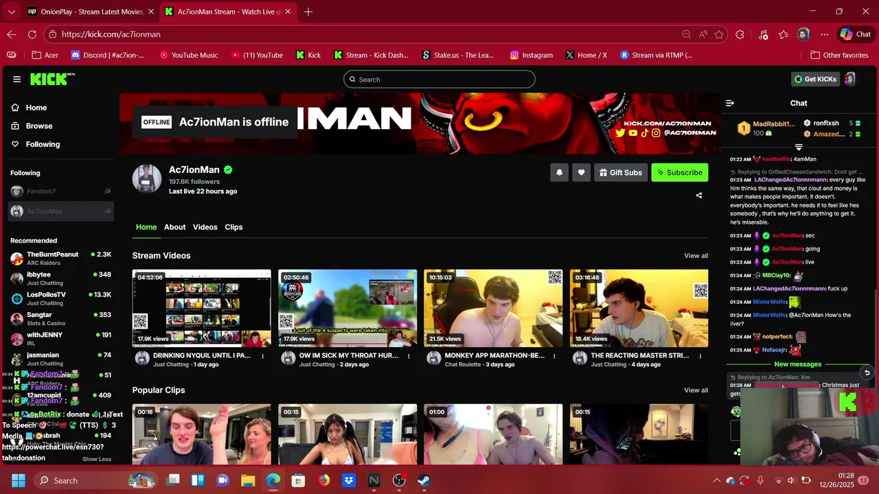879x494 pixels.
Task: Open Copilot Chat button in Edge
Action: (856, 34)
